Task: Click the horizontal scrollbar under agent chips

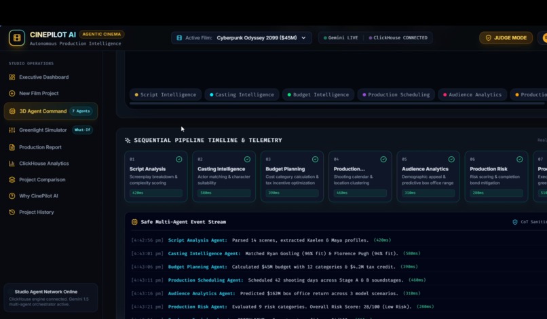Action: 337,103
